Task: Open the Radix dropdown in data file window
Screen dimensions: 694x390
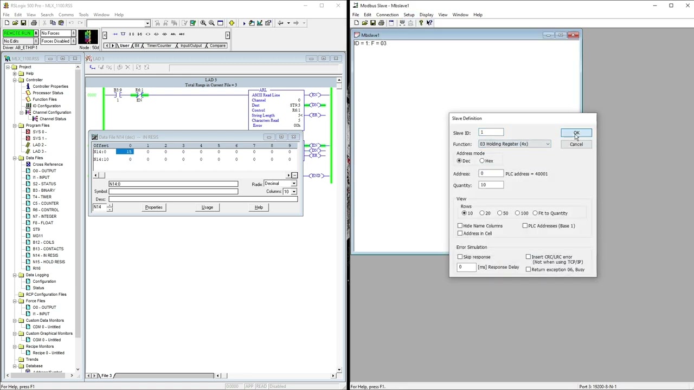Action: 294,184
